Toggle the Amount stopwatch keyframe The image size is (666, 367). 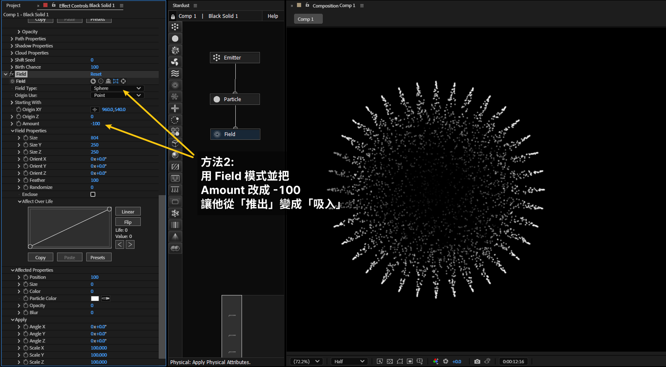tap(19, 124)
